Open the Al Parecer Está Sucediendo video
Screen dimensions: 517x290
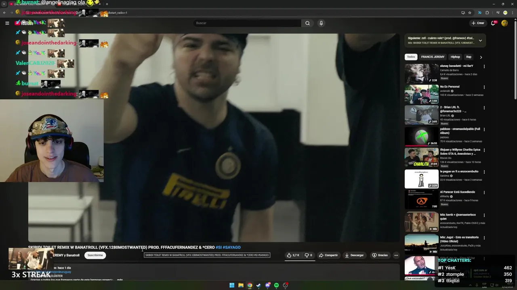pos(421,199)
